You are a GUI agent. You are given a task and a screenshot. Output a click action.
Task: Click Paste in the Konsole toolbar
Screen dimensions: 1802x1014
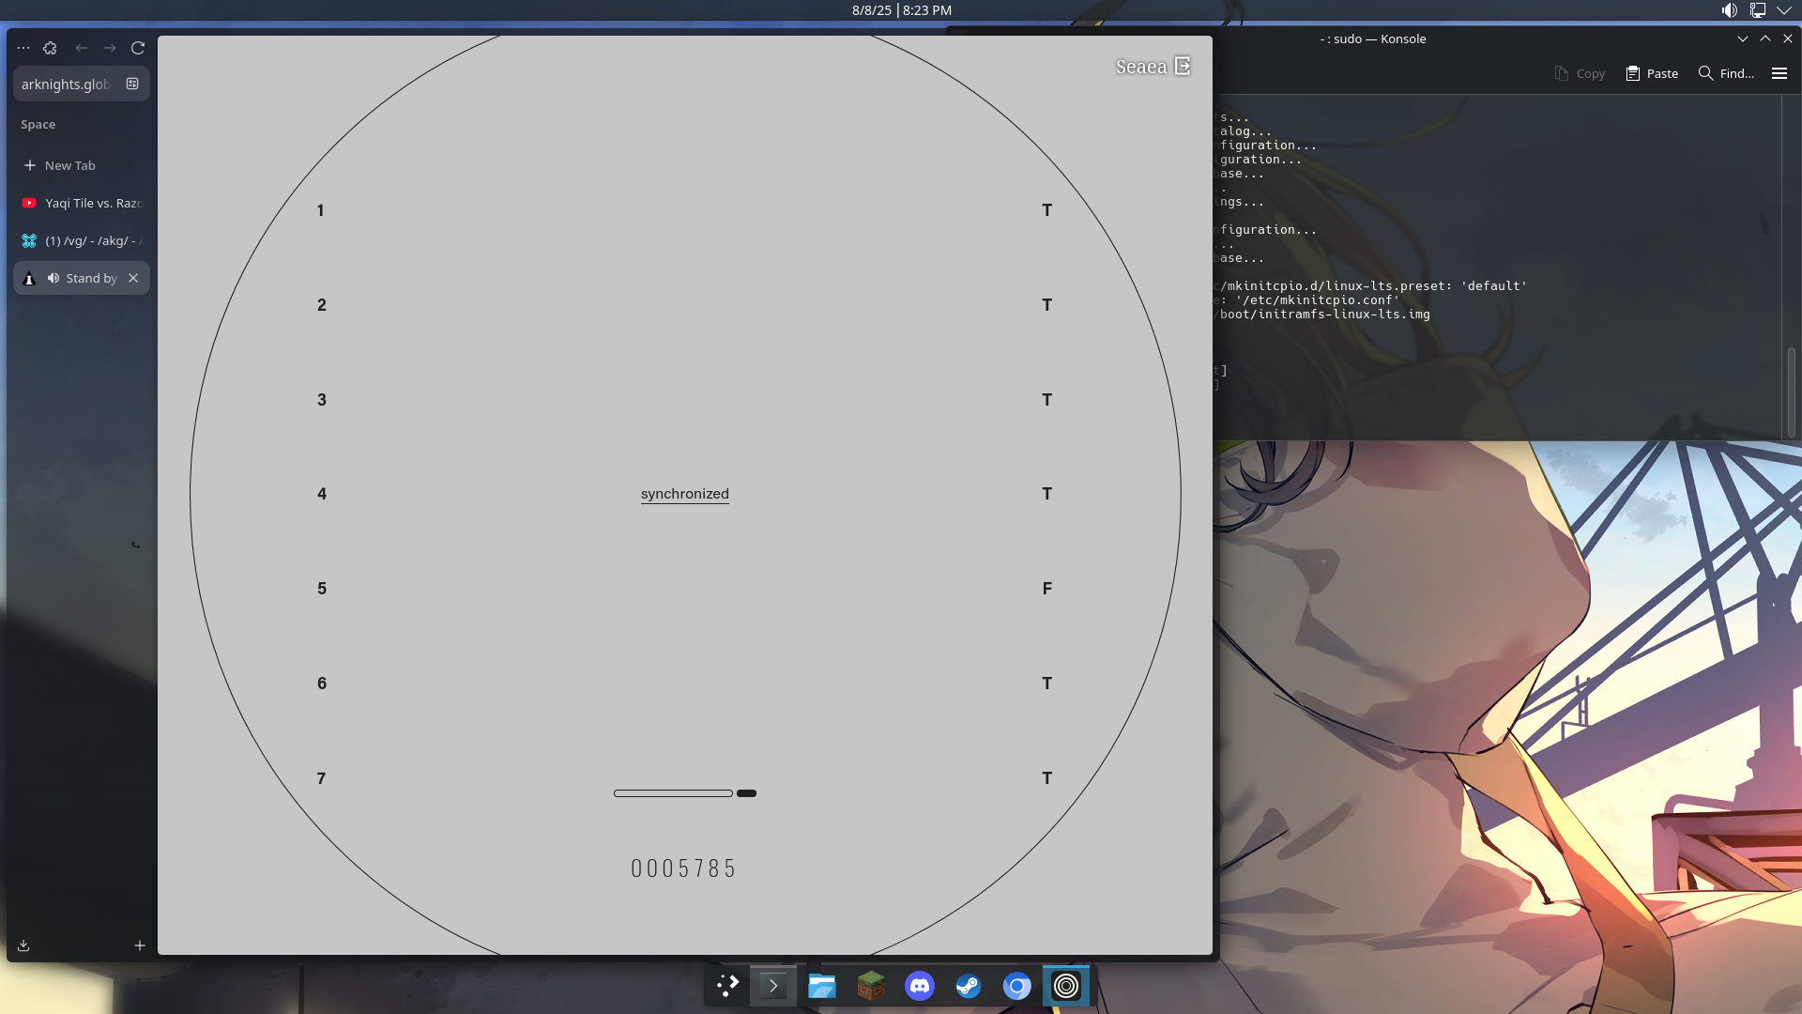1652,73
